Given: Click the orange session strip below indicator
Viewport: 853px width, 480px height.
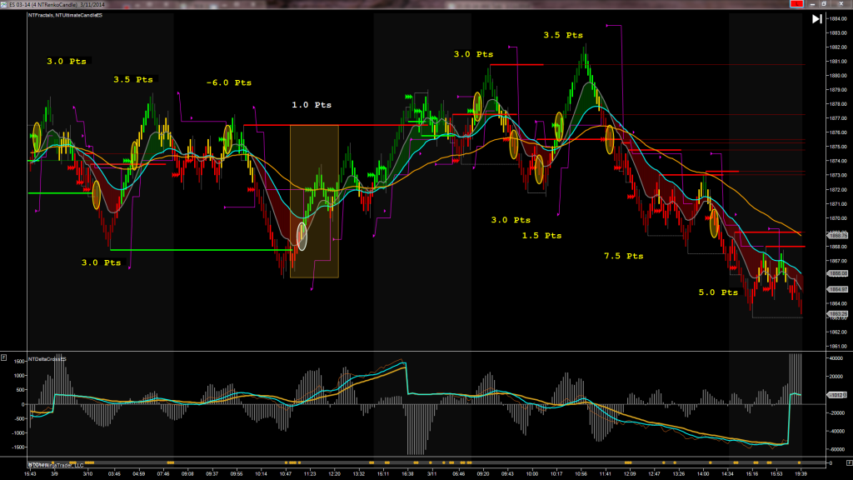Looking at the screenshot, I should pyautogui.click(x=417, y=461).
